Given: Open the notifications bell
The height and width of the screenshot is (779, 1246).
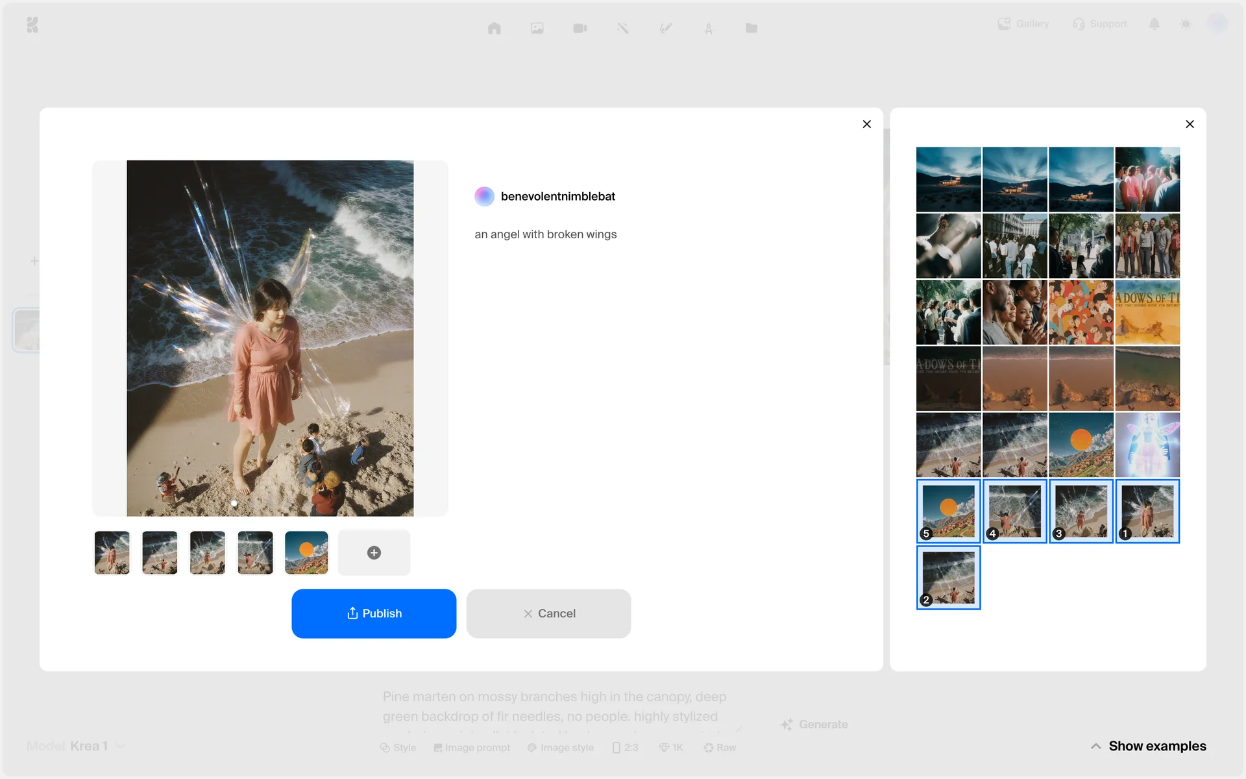Looking at the screenshot, I should (1154, 24).
